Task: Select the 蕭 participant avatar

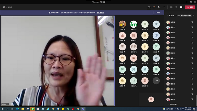Action: point(145,24)
